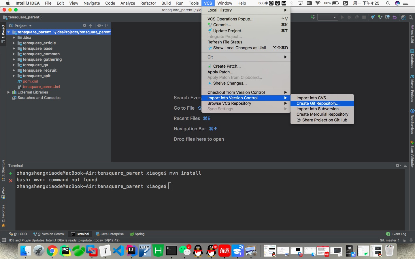Image resolution: width=415 pixels, height=259 pixels.
Task: Hide Terminal panel with download-arrow icon
Action: click(x=405, y=165)
